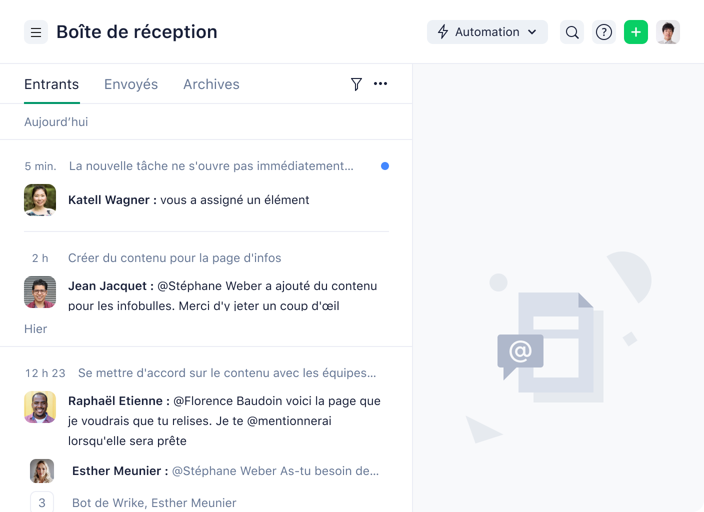Open the inbox filter funnel icon

(356, 84)
